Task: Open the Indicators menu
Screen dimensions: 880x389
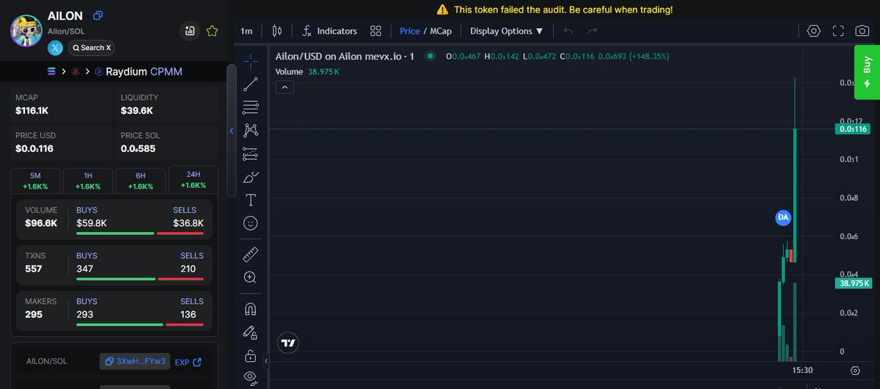Action: [x=329, y=31]
